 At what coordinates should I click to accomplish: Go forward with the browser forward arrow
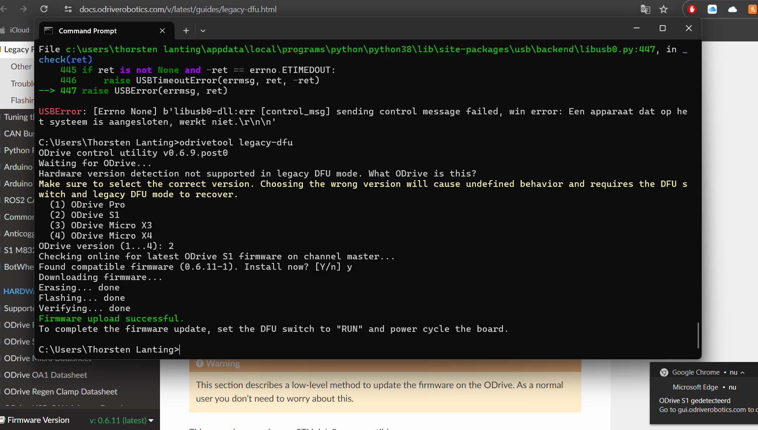(23, 9)
